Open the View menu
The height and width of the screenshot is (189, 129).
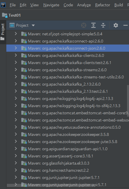click(x=34, y=5)
